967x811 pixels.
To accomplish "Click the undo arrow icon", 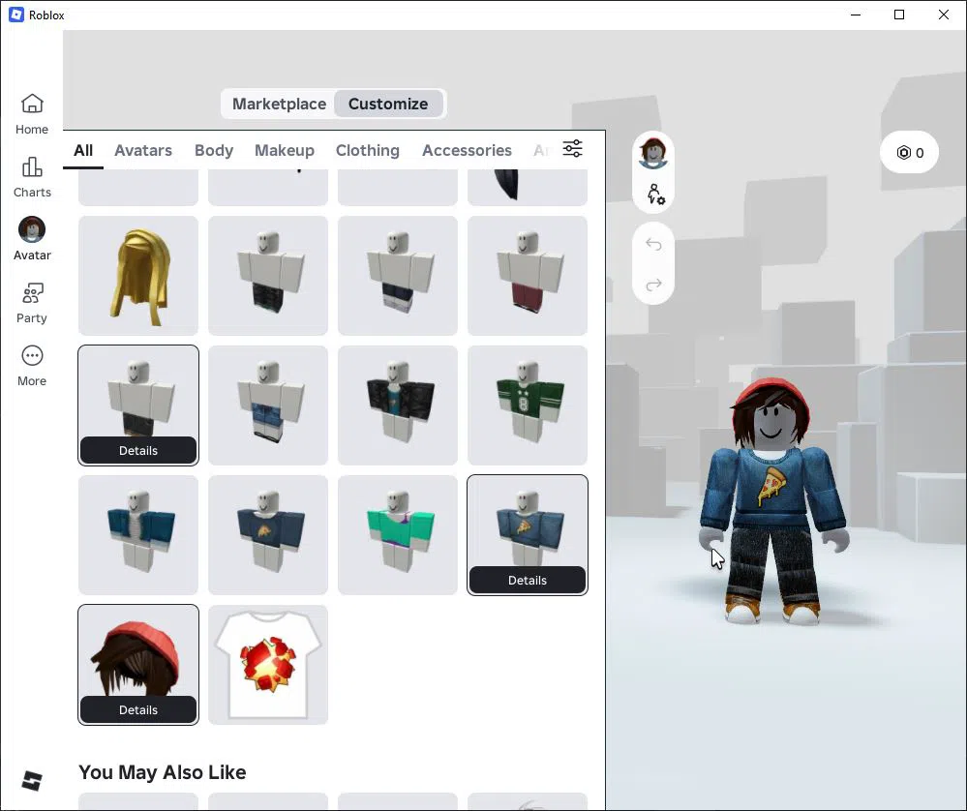I will 653,245.
